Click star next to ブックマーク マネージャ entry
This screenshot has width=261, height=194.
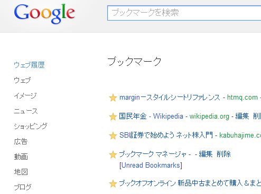113,154
